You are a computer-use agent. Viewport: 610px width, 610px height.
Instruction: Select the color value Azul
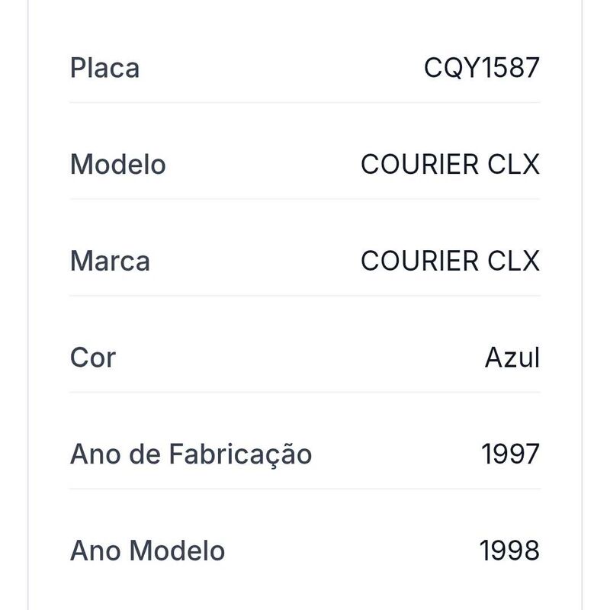[512, 358]
